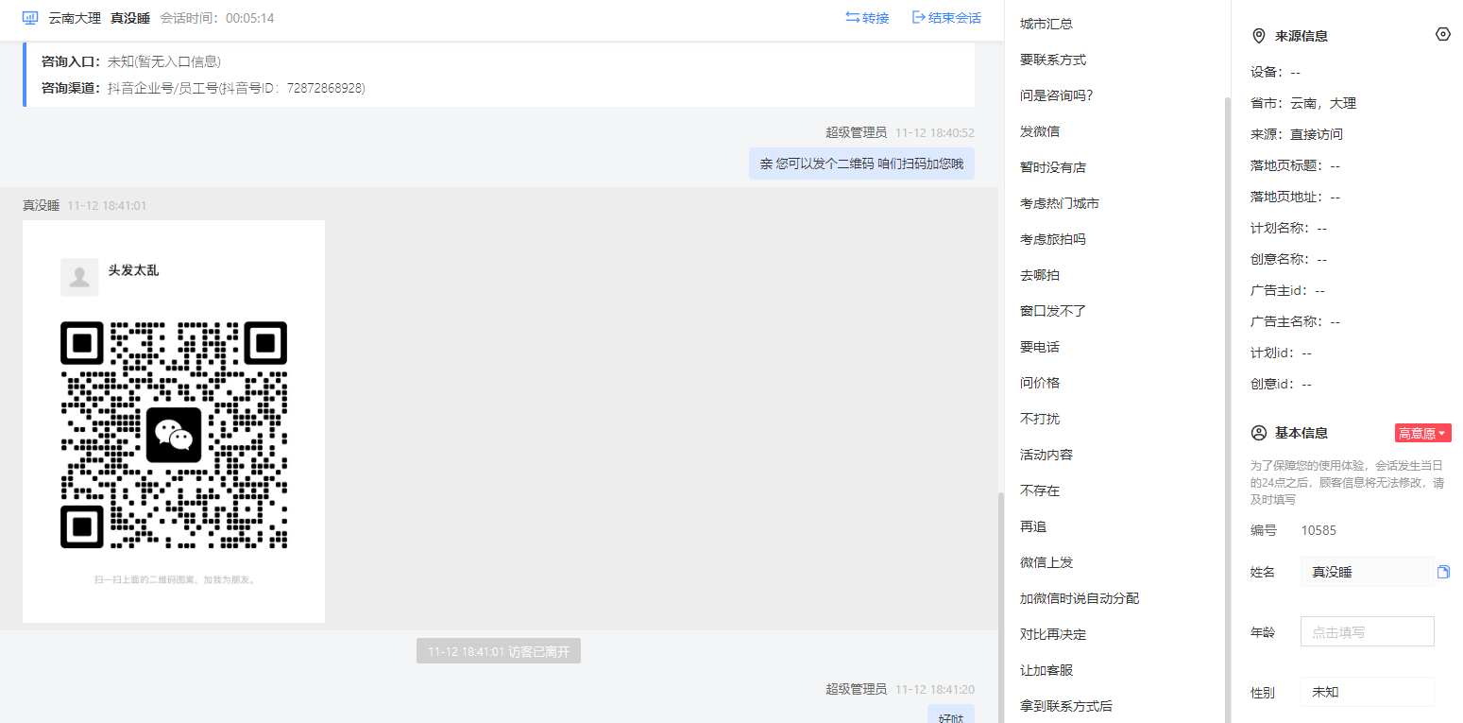Select the quick reply 要联系方式
This screenshot has height=723, width=1463.
[1053, 60]
